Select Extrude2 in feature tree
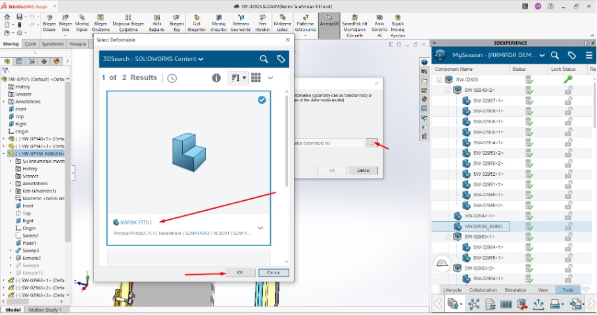The height and width of the screenshot is (315, 597). pos(31,258)
